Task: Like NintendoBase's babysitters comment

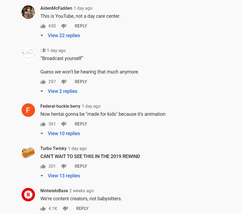Action: 43,209
